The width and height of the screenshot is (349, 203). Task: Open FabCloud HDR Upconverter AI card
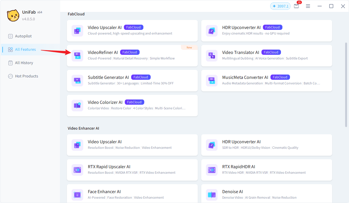click(266, 30)
